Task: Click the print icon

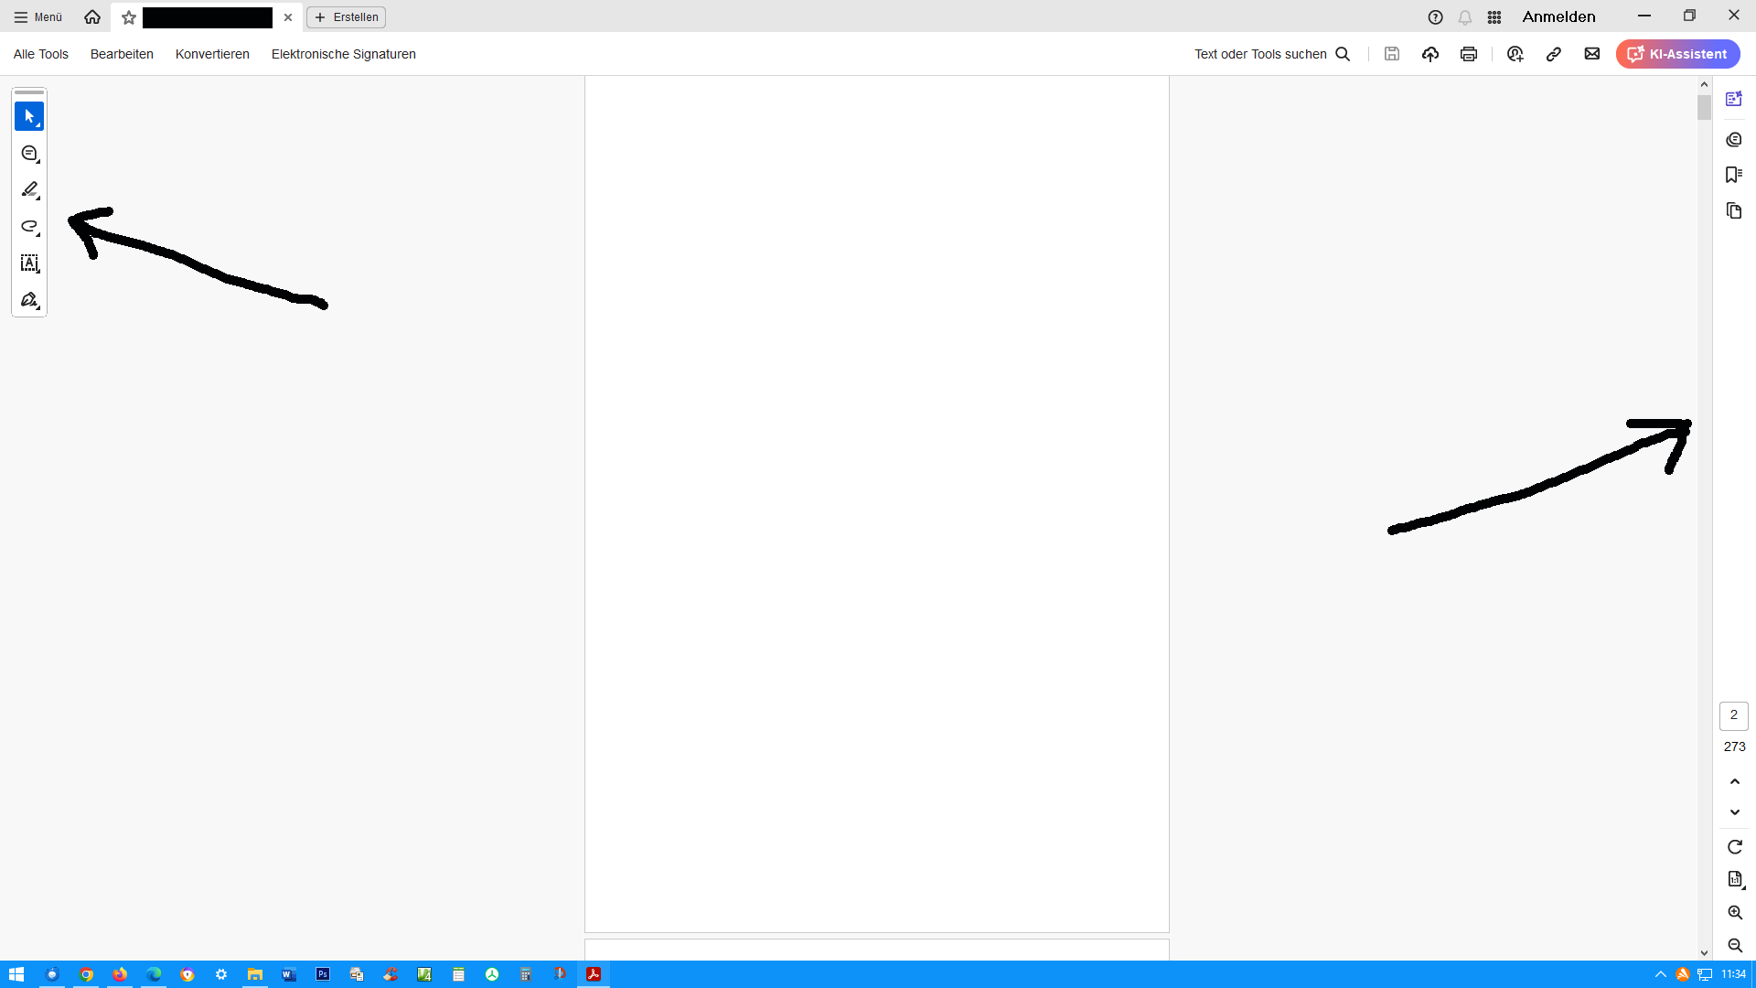Action: tap(1469, 54)
